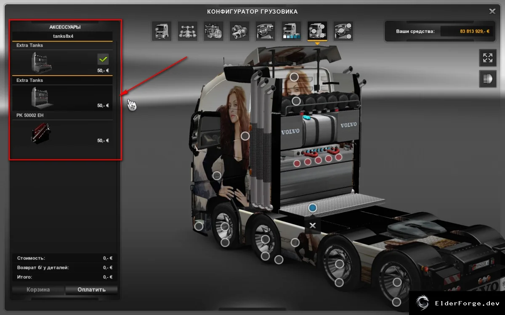Screen dimensions: 505x315
Task: Click the АКСЕССУАРЫ panel title
Action: pyautogui.click(x=65, y=27)
